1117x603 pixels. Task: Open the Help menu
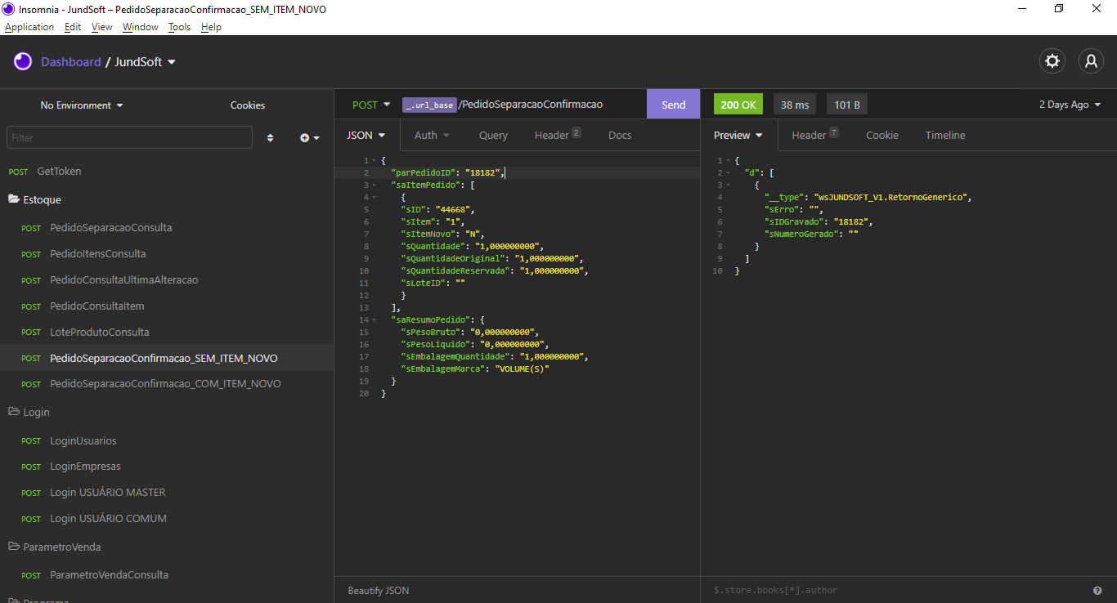point(211,27)
